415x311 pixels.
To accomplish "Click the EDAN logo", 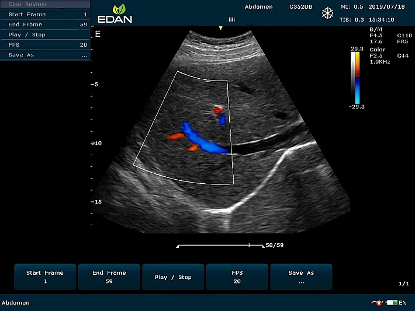I will coord(115,13).
